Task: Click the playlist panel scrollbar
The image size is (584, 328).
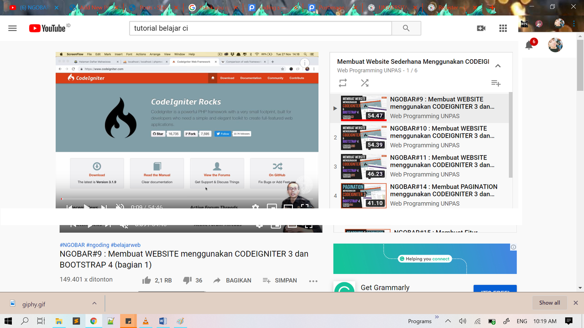Action: (511, 134)
